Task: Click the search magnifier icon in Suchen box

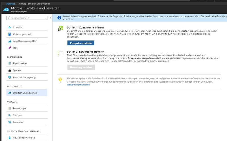Action: tap(9, 18)
